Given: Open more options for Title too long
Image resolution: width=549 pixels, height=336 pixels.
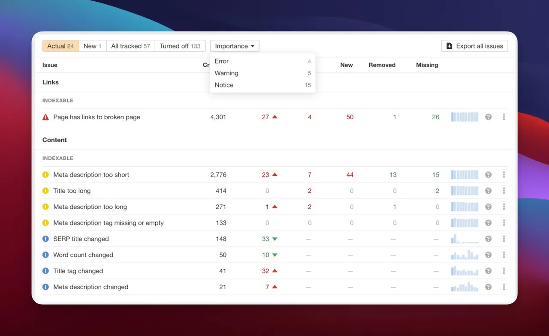Looking at the screenshot, I should 504,191.
